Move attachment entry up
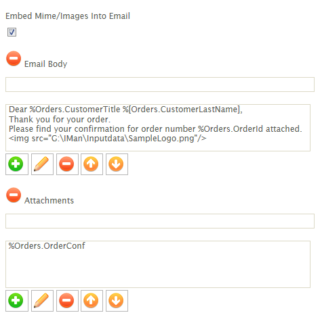This screenshot has height=313, width=320. pyautogui.click(x=92, y=301)
